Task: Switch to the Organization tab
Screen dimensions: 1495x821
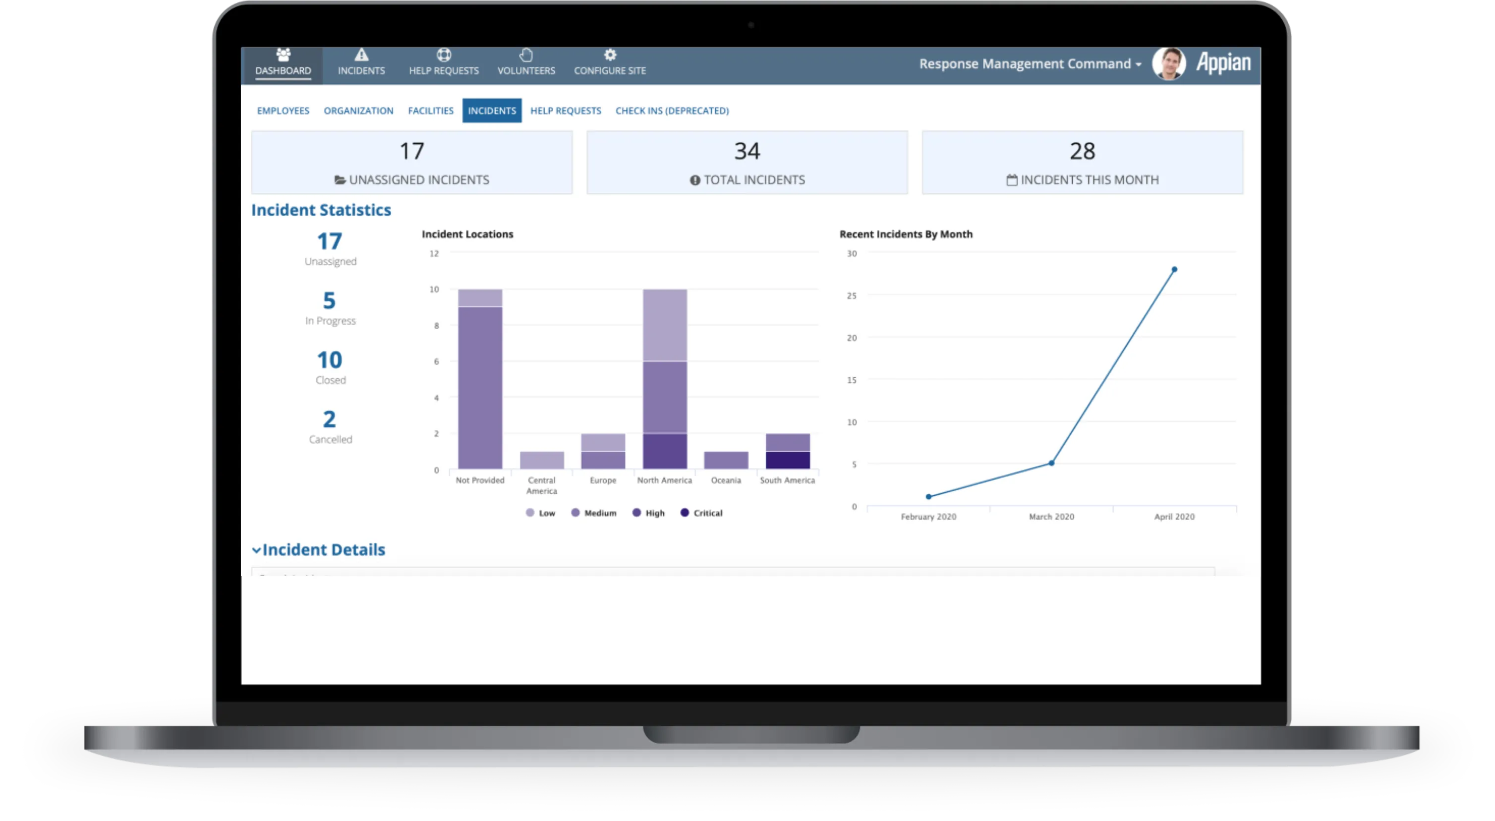Action: (x=359, y=111)
